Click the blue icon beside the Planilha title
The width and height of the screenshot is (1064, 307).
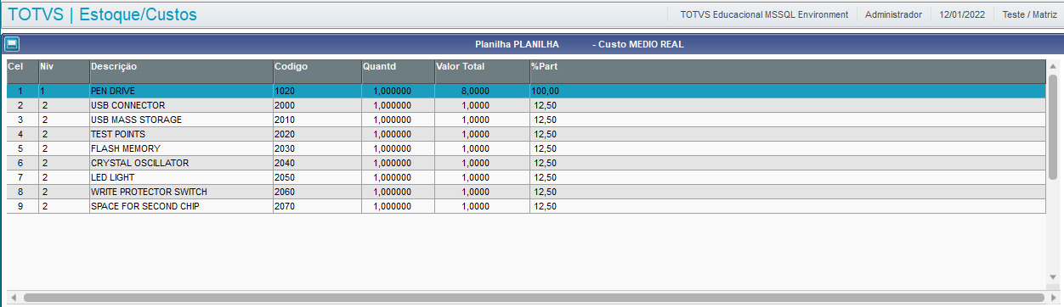(12, 44)
